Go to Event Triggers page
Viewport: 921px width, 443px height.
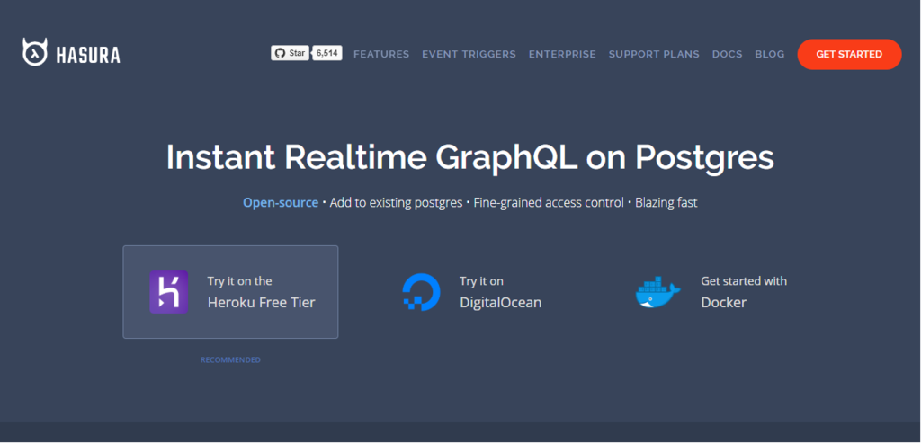click(x=469, y=54)
